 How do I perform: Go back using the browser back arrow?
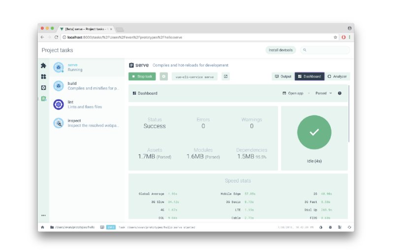tap(42, 37)
